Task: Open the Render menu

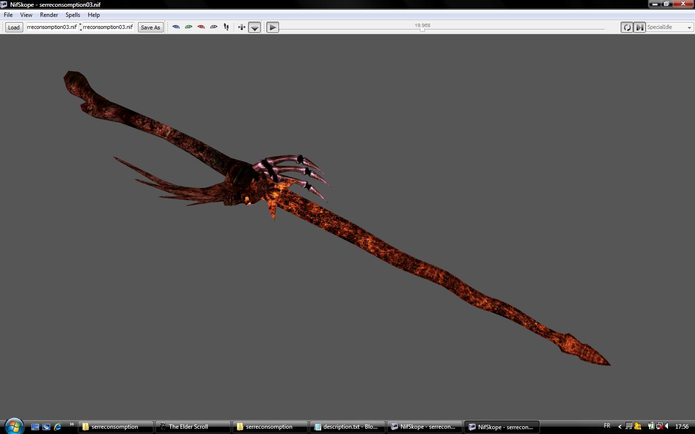Action: (x=49, y=15)
